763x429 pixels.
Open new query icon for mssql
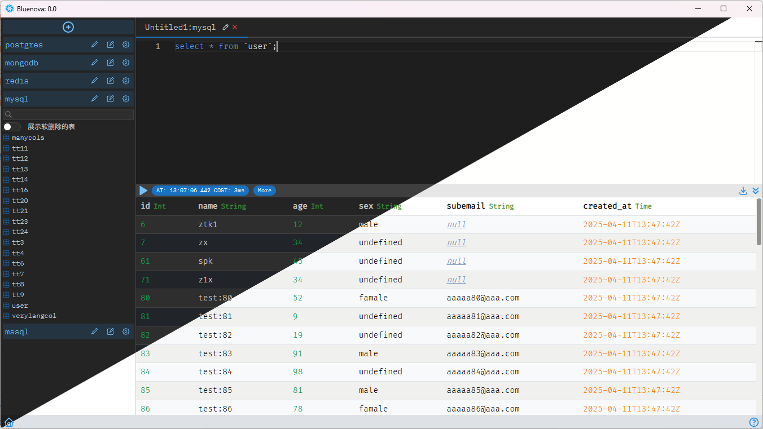111,331
